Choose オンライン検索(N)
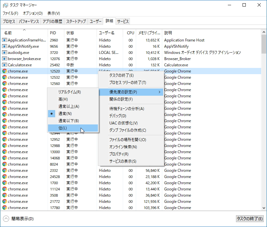 (x=131, y=147)
